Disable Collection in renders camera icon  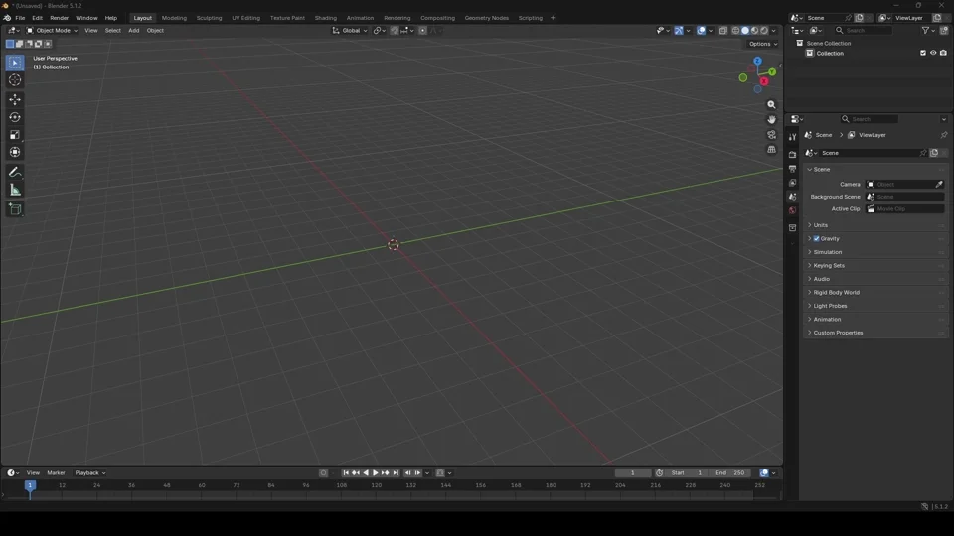pyautogui.click(x=944, y=53)
